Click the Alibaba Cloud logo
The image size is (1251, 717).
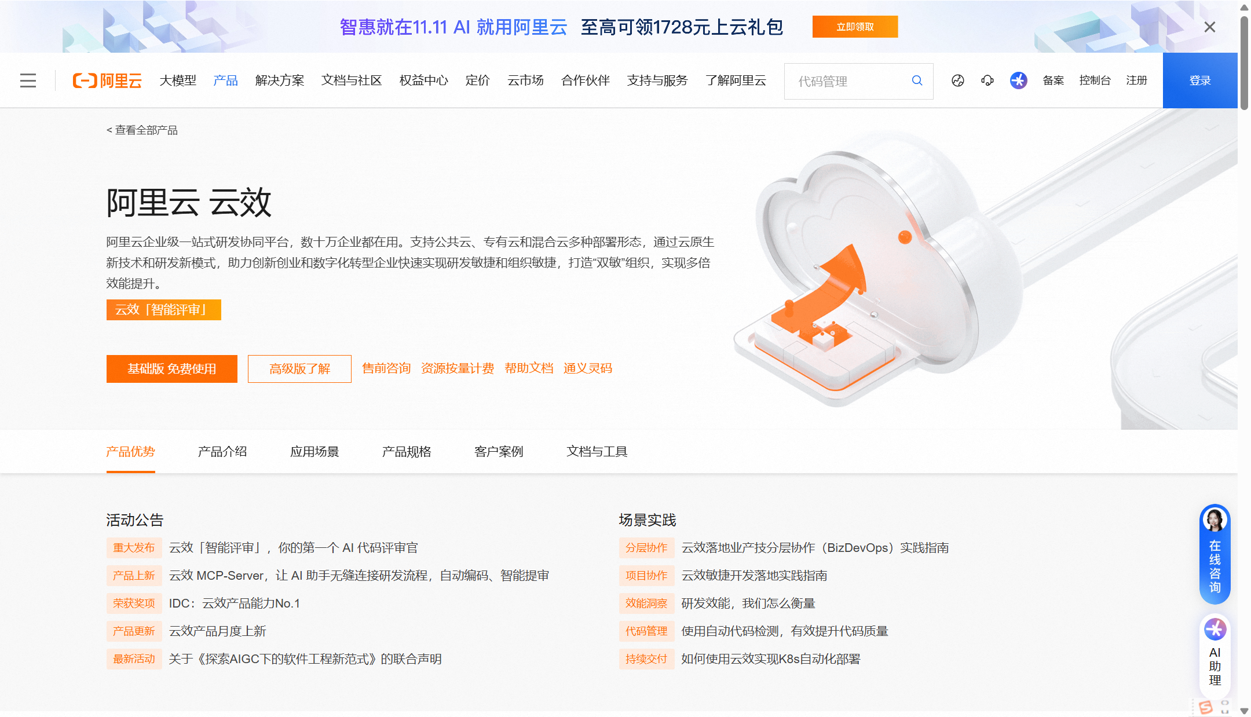click(x=107, y=81)
